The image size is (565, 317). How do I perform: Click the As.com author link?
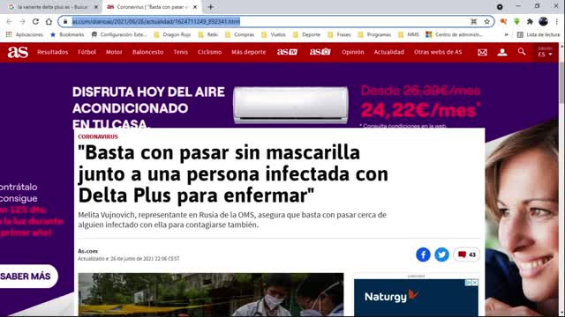(x=88, y=251)
